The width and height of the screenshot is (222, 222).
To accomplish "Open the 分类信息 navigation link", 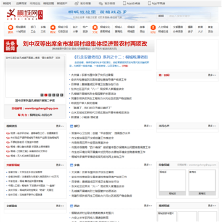I will [x=178, y=31].
